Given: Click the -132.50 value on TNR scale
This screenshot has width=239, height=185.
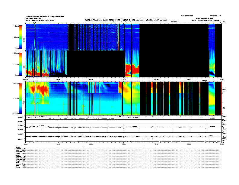Looking at the screenshot, I should (16, 99).
